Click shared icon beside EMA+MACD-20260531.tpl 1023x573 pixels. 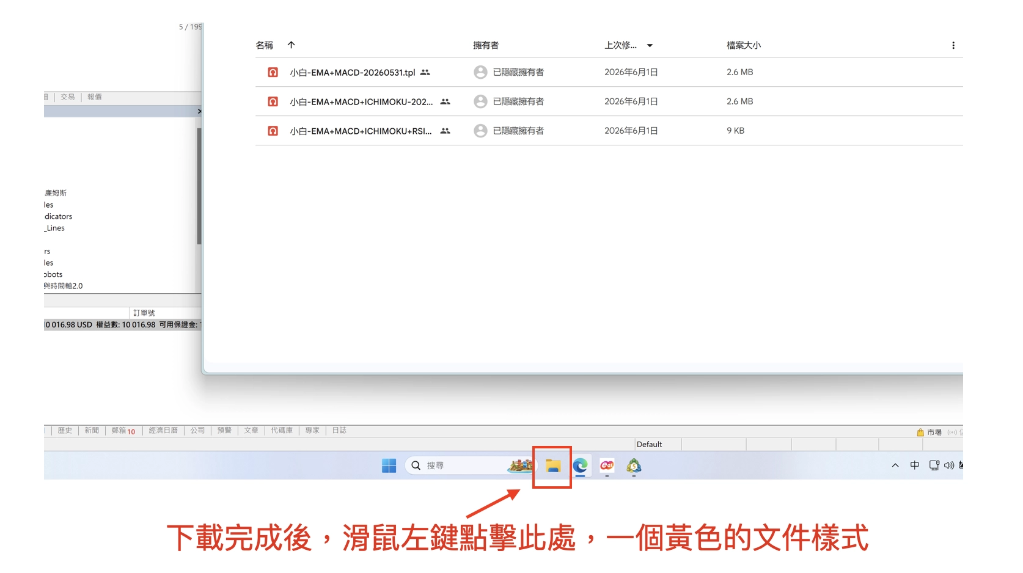[425, 72]
